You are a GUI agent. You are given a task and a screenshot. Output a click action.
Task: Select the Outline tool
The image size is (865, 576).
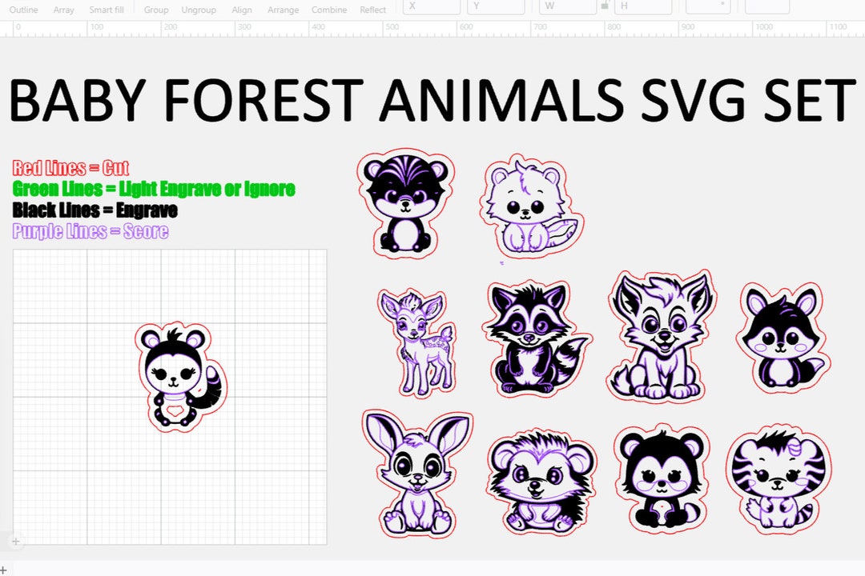point(23,10)
